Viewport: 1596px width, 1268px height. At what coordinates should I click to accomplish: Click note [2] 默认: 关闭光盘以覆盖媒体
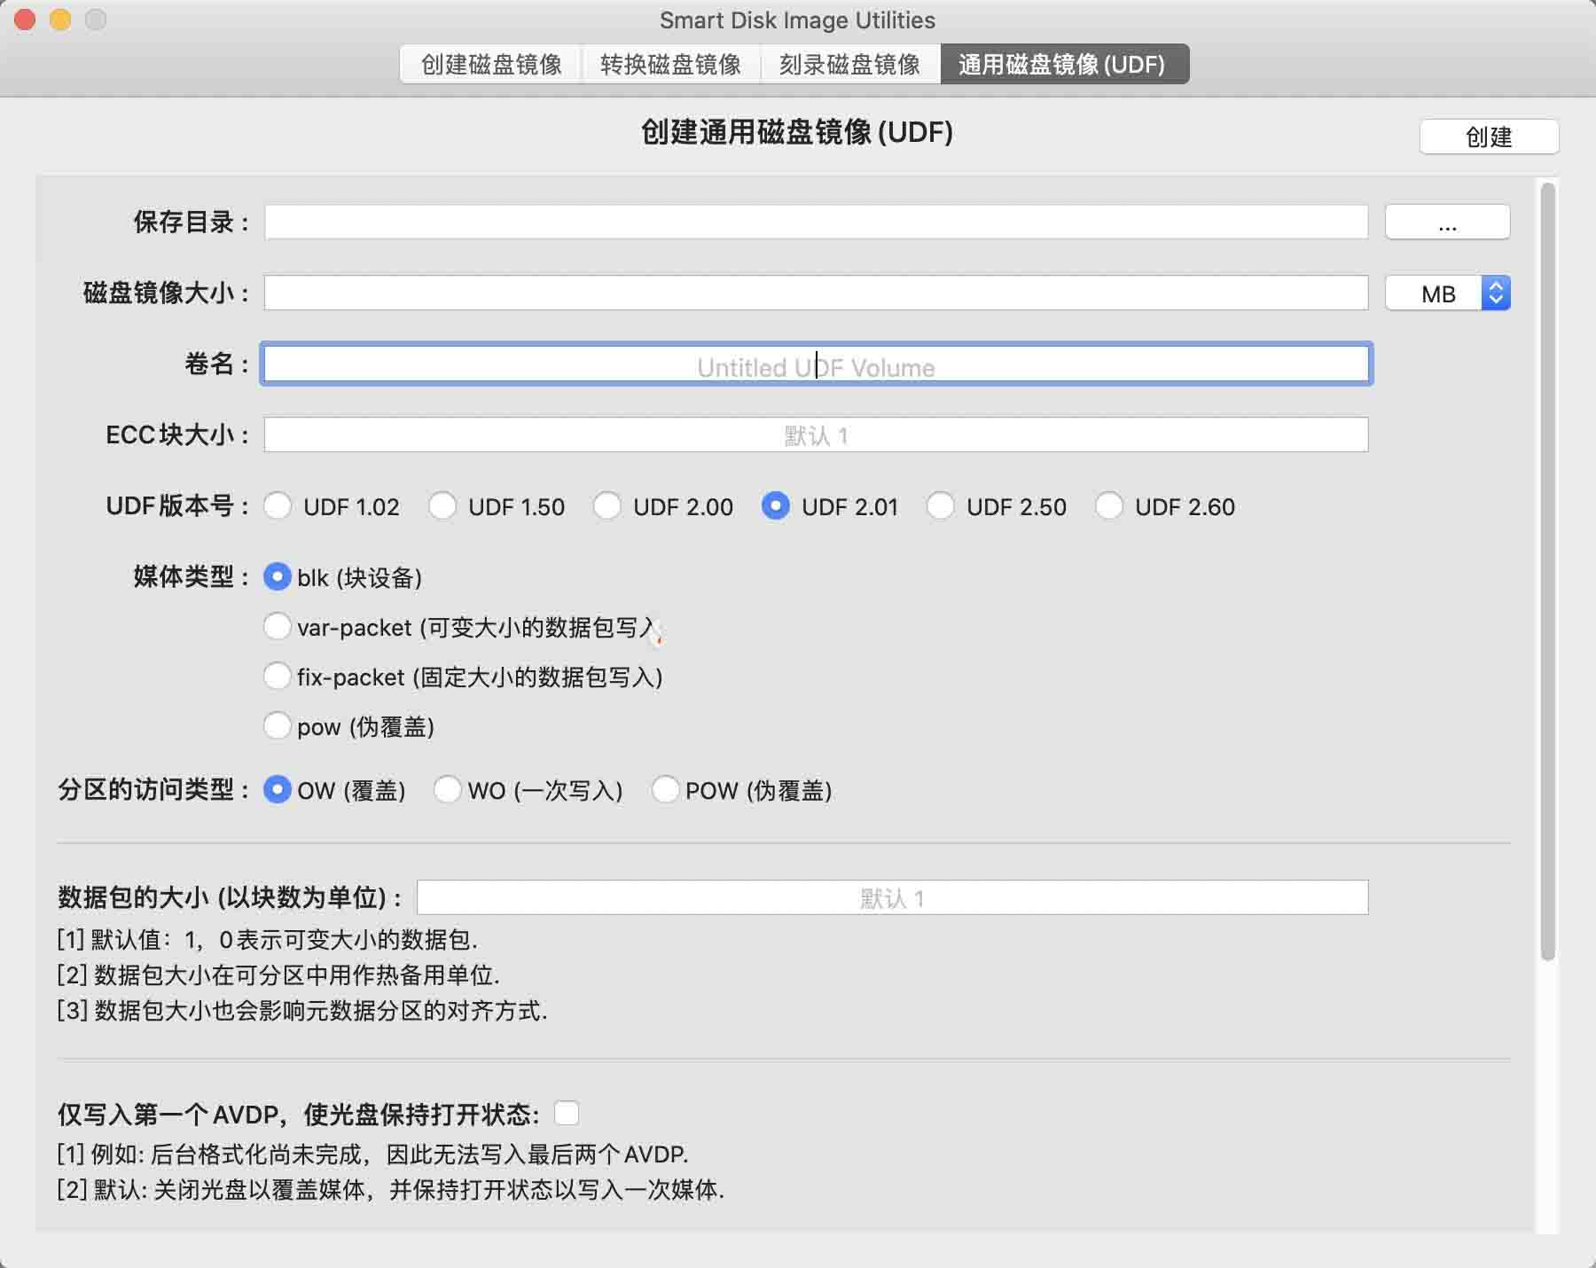391,1190
